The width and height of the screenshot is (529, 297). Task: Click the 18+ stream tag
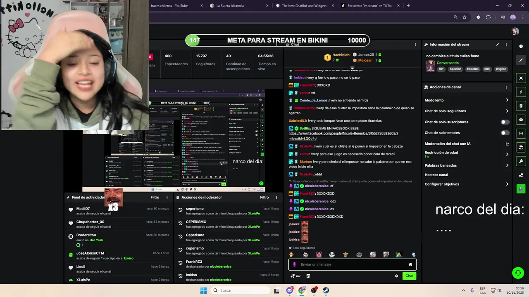[x=441, y=69]
